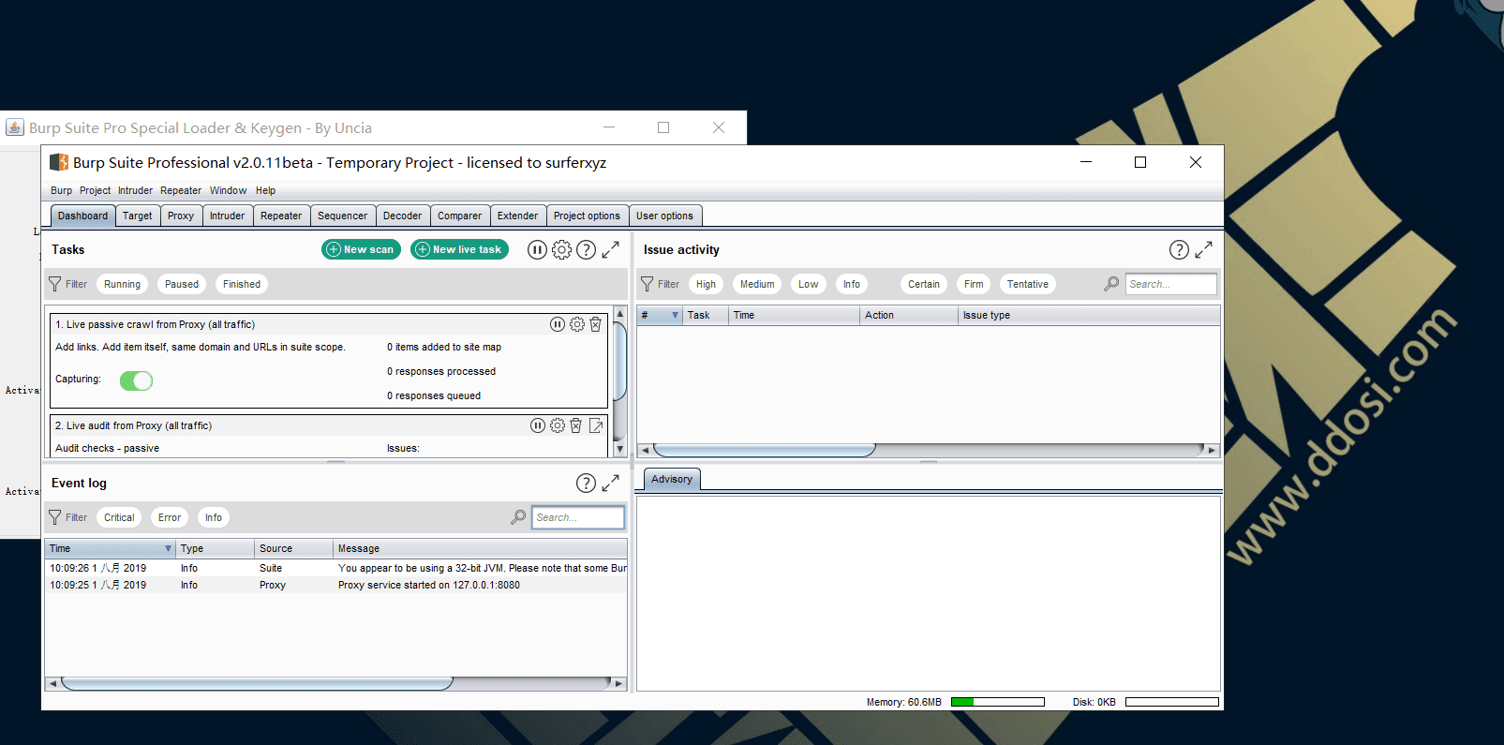Open the Window menu
The height and width of the screenshot is (745, 1504).
coord(229,190)
